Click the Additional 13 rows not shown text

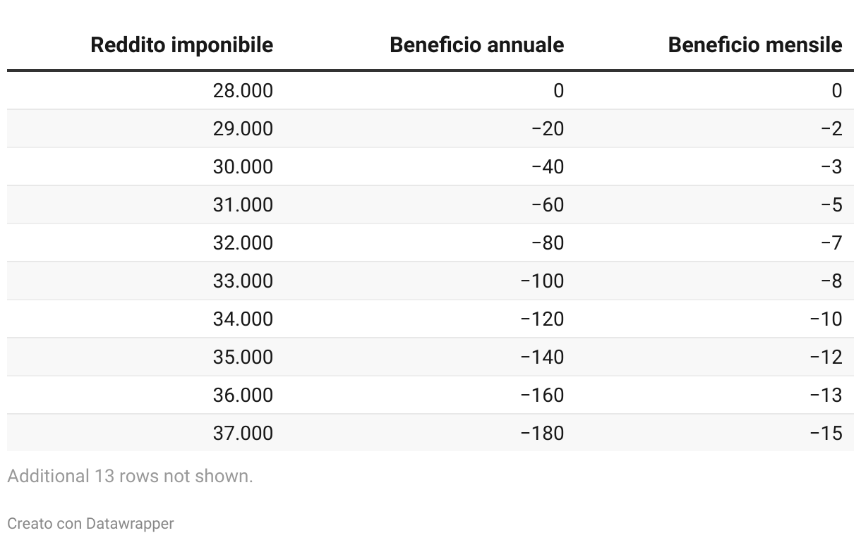click(x=130, y=476)
